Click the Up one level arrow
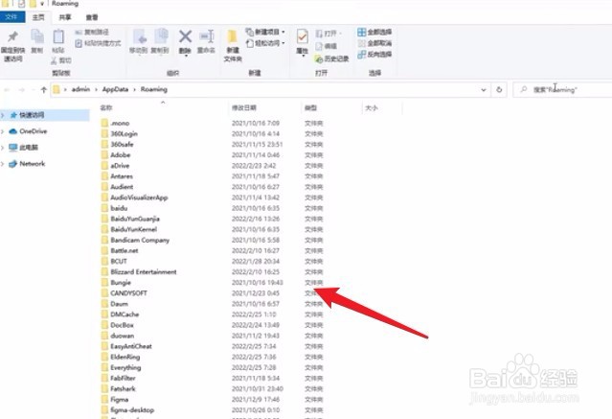The width and height of the screenshot is (612, 419). 44,90
